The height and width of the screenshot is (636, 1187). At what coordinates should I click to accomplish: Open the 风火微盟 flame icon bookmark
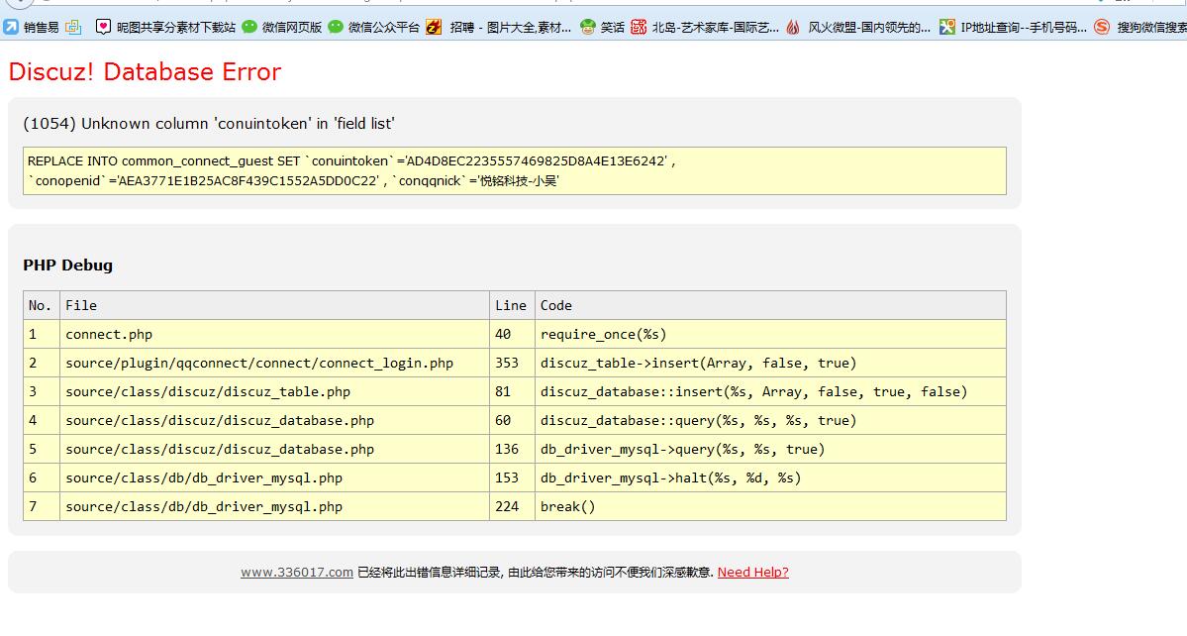click(793, 27)
